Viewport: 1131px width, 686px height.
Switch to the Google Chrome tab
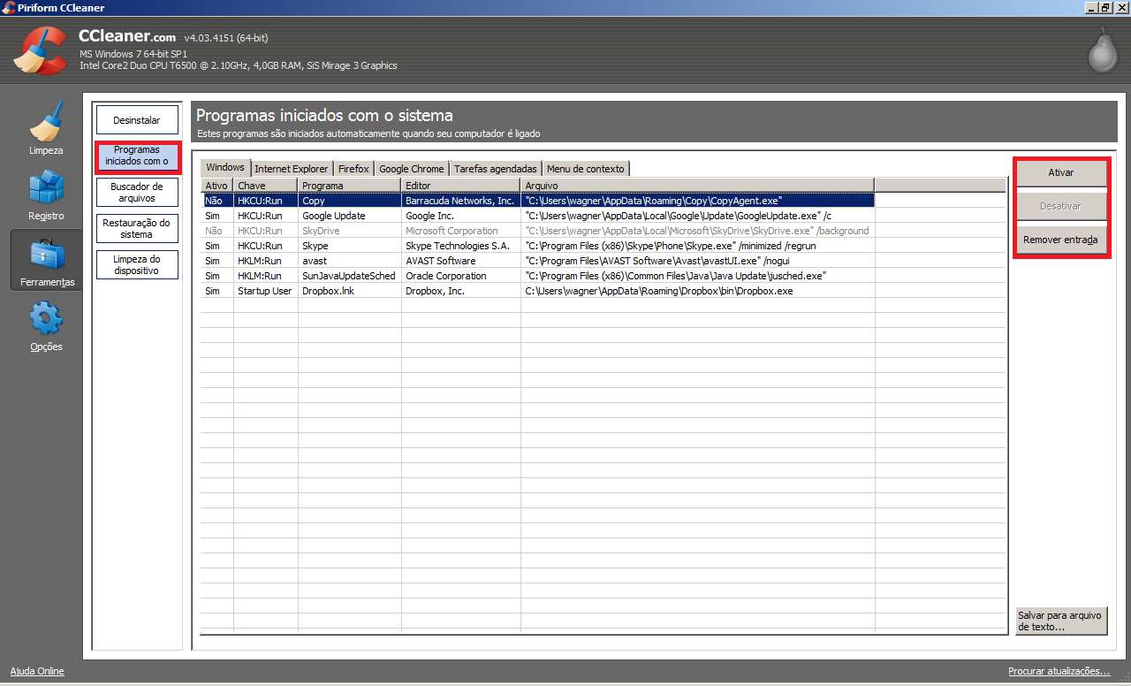tap(412, 169)
